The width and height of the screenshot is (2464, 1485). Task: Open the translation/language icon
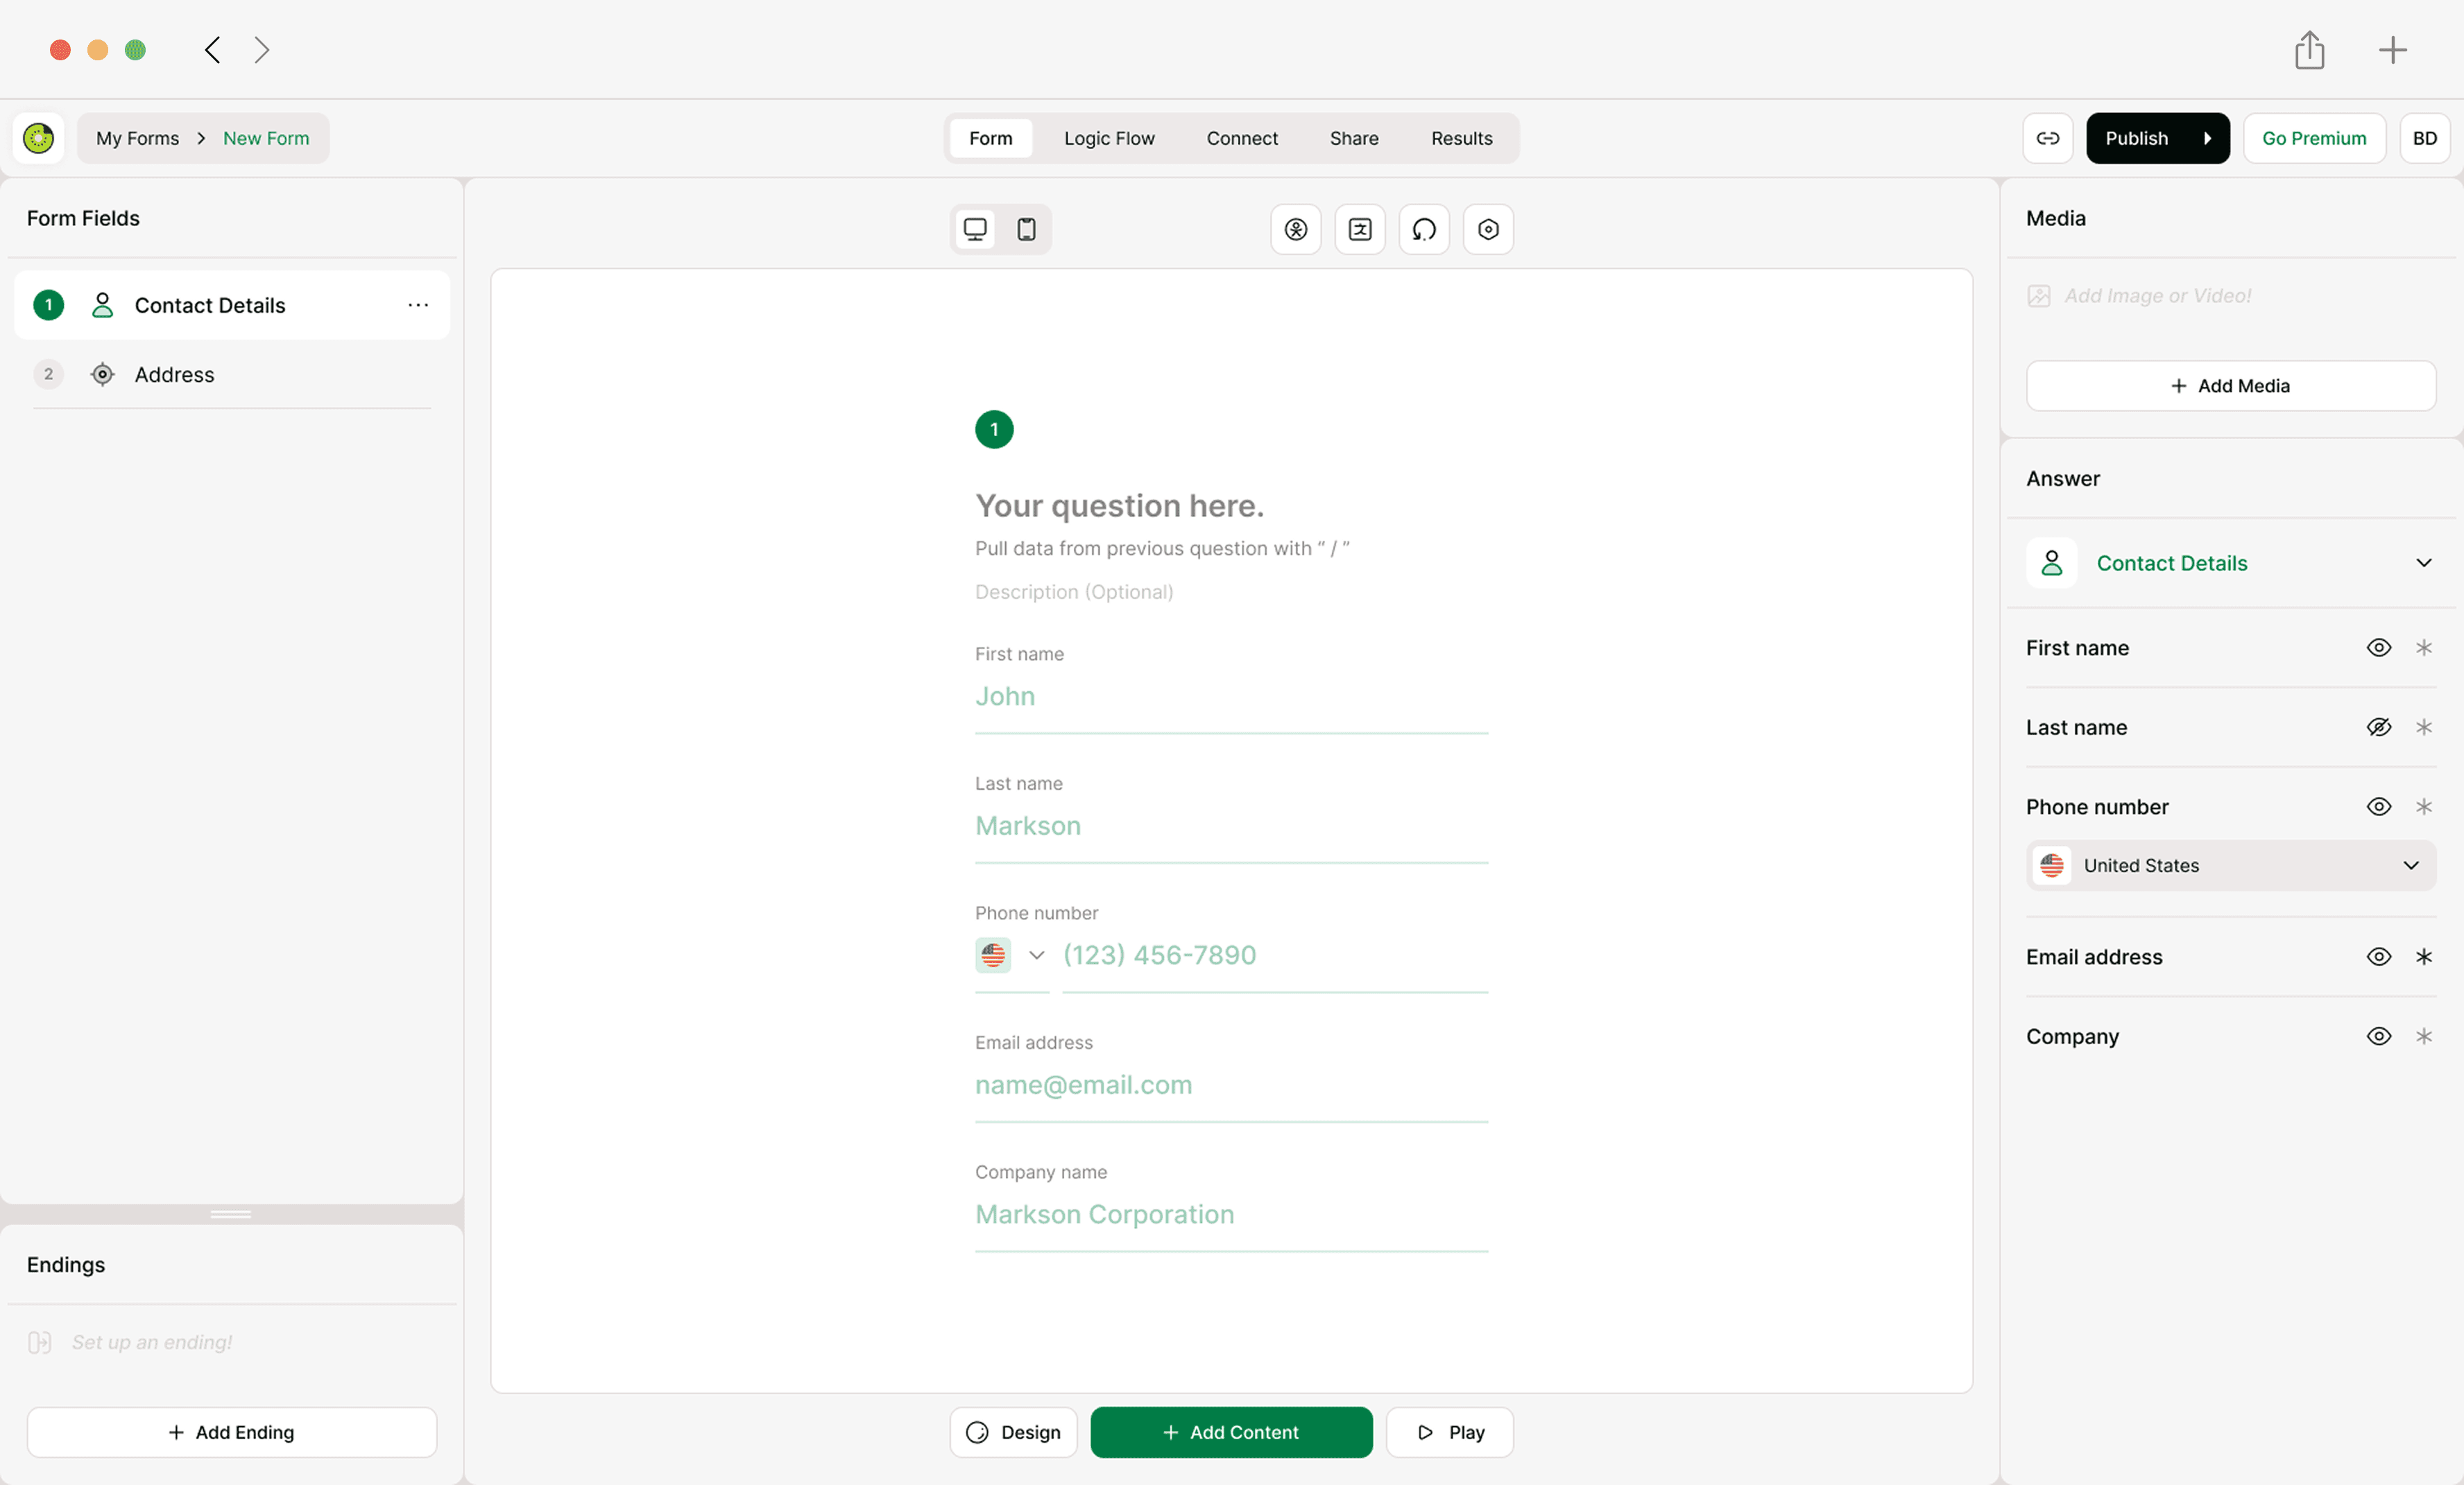(1359, 229)
